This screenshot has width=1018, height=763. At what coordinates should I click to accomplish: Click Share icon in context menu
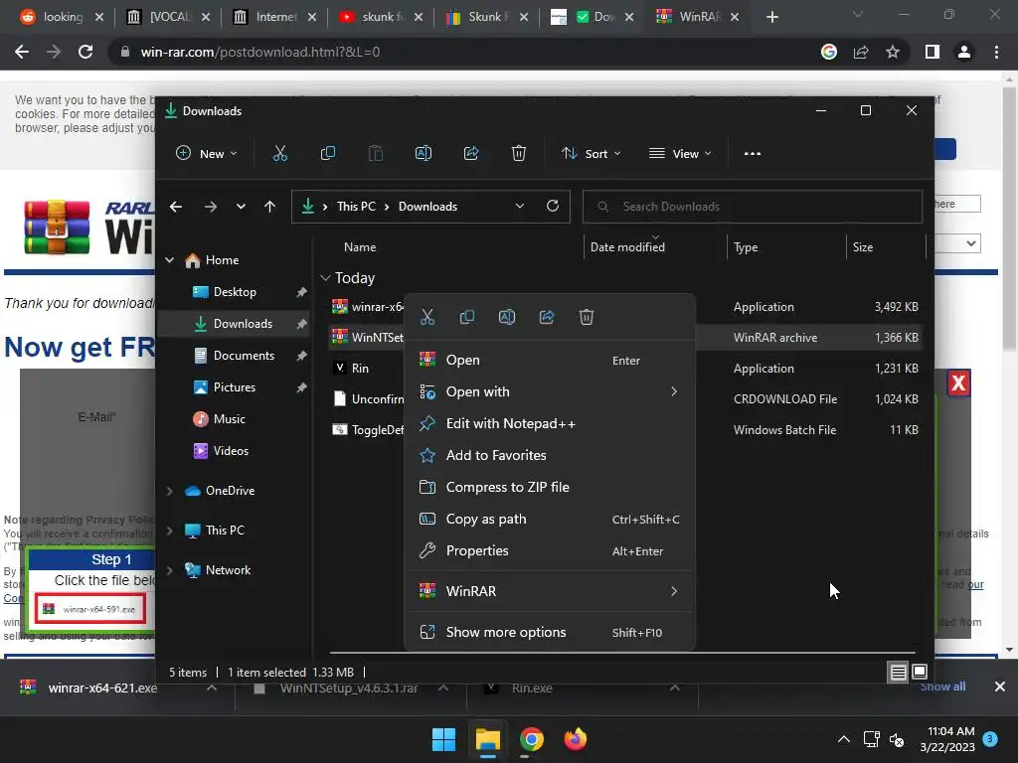(547, 317)
